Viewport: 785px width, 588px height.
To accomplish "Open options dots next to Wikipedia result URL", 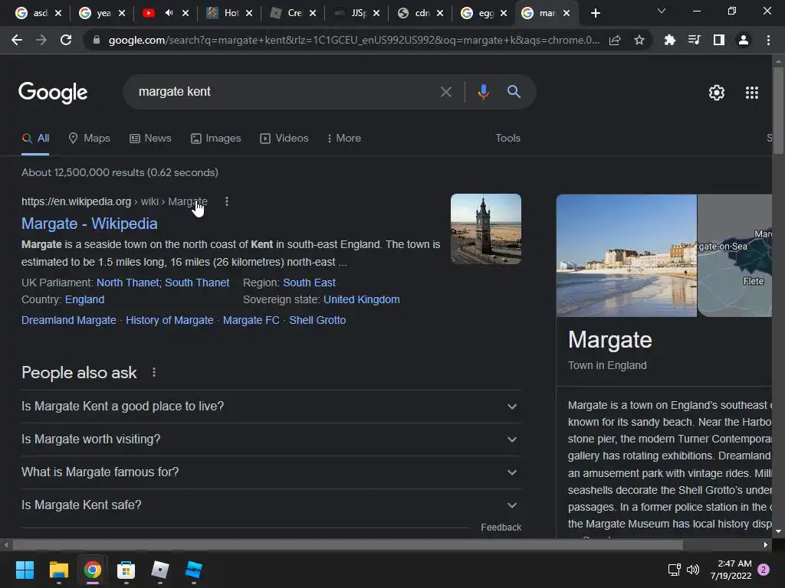I will (x=227, y=201).
